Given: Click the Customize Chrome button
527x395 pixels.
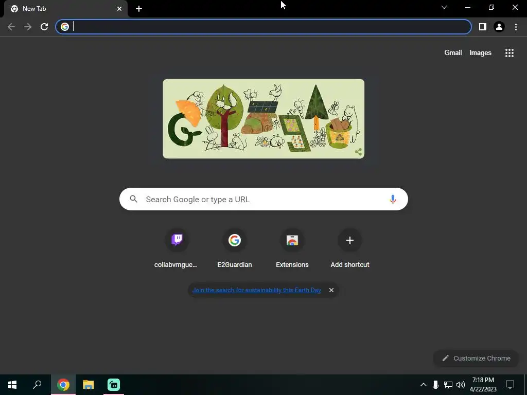Looking at the screenshot, I should click(x=476, y=358).
